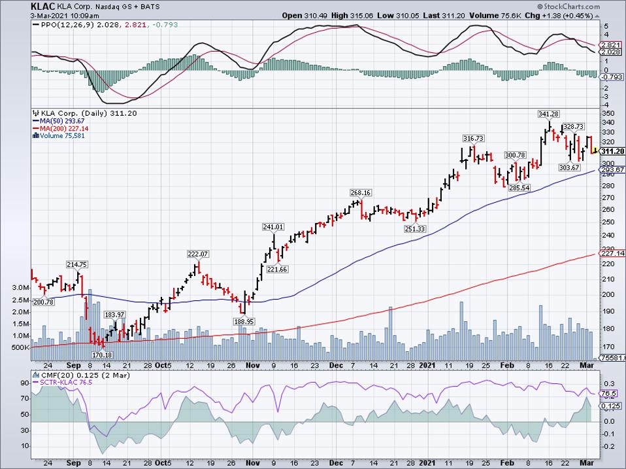Click the 241.01 price label
The width and height of the screenshot is (626, 469).
click(x=273, y=227)
